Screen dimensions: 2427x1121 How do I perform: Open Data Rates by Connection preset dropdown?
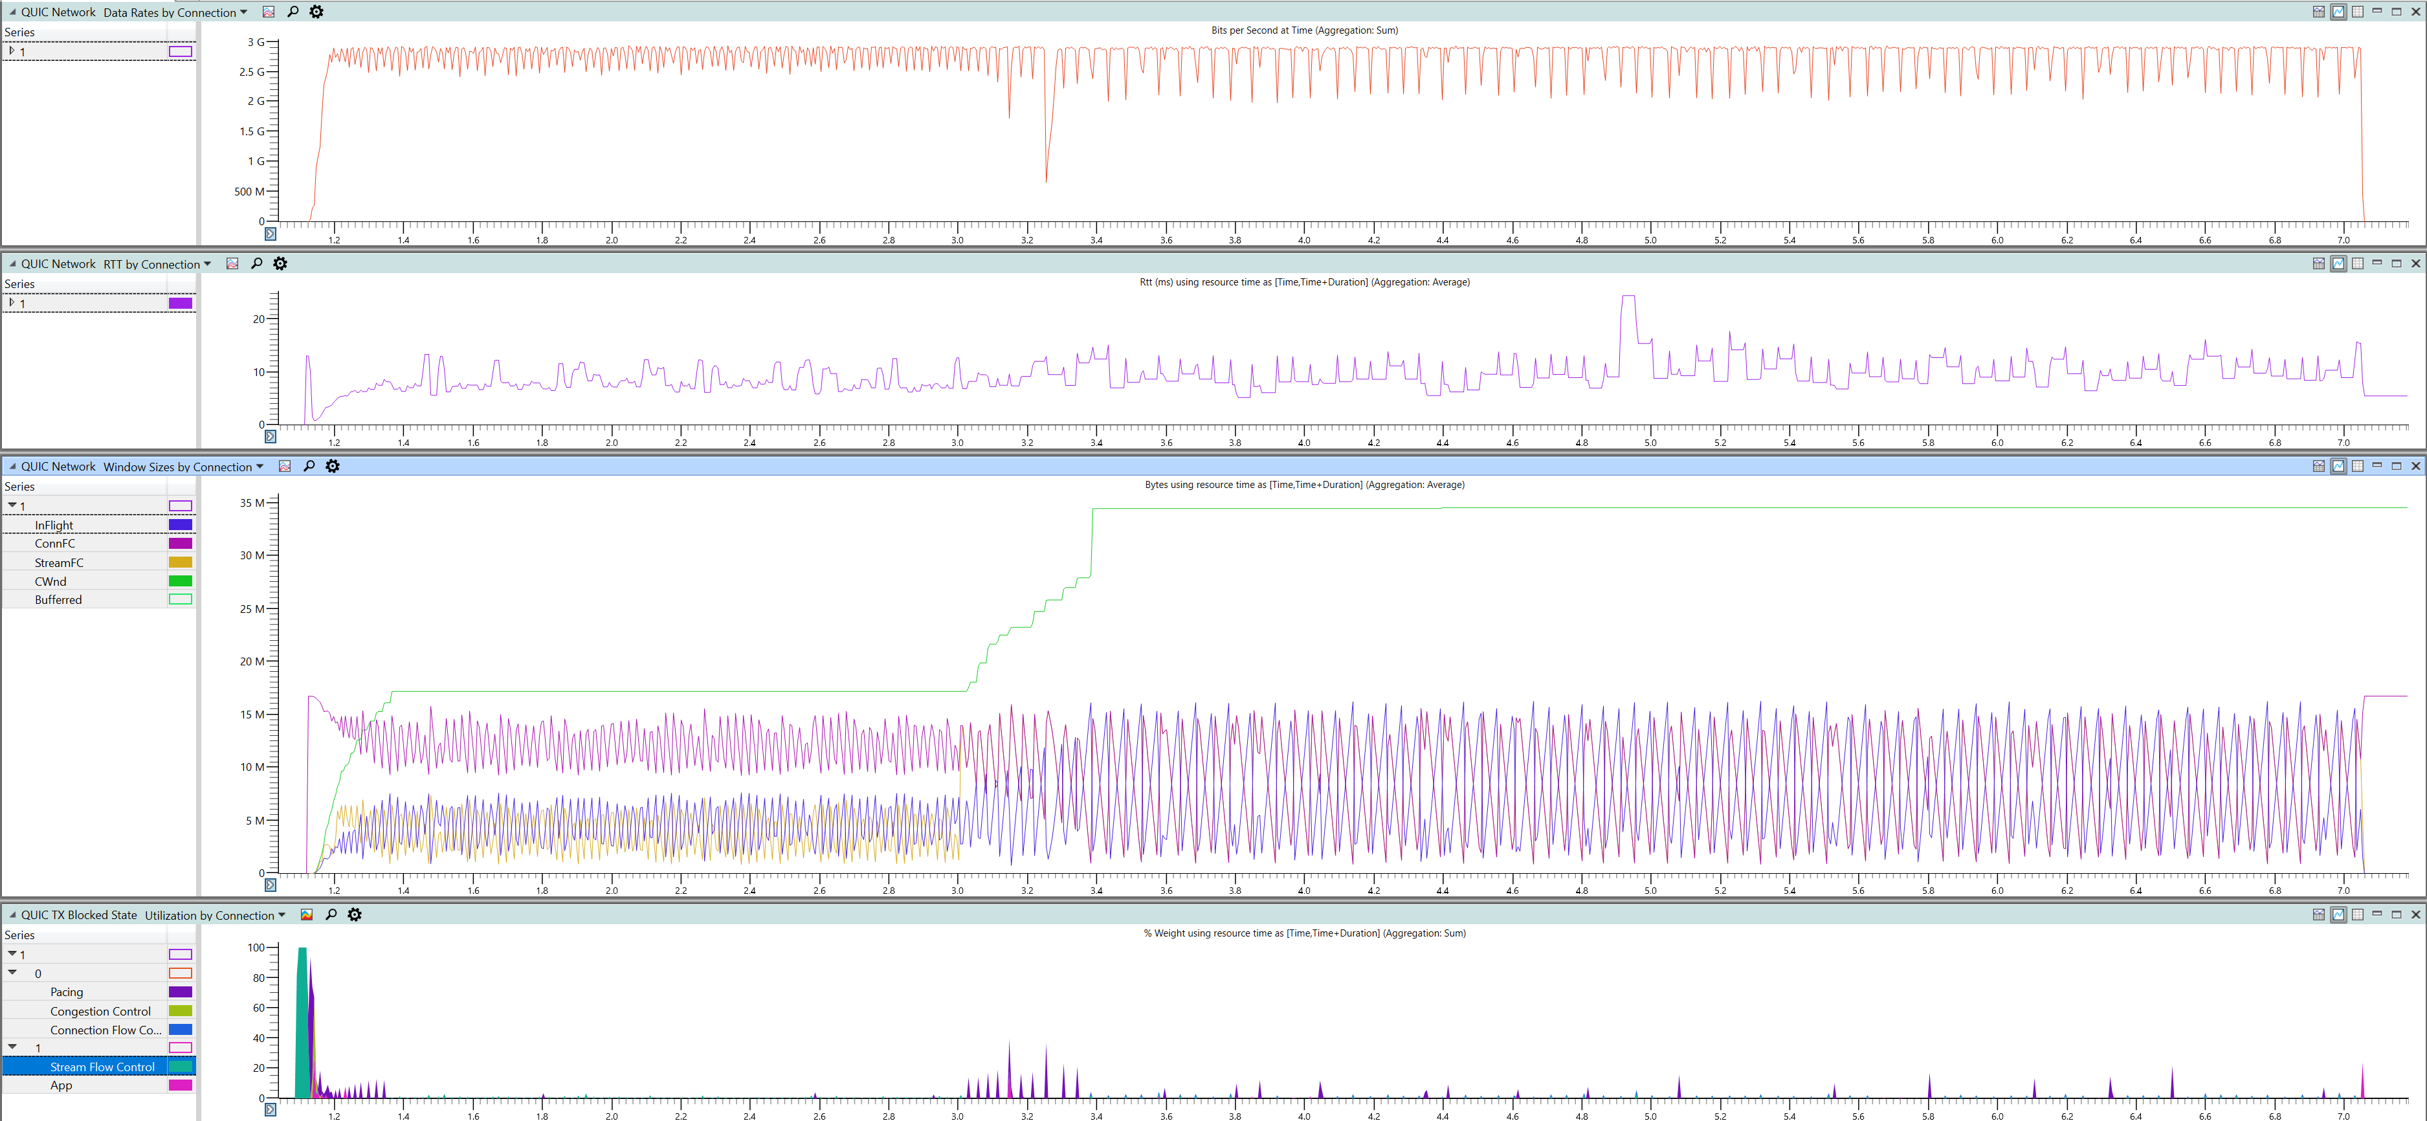pyautogui.click(x=243, y=12)
